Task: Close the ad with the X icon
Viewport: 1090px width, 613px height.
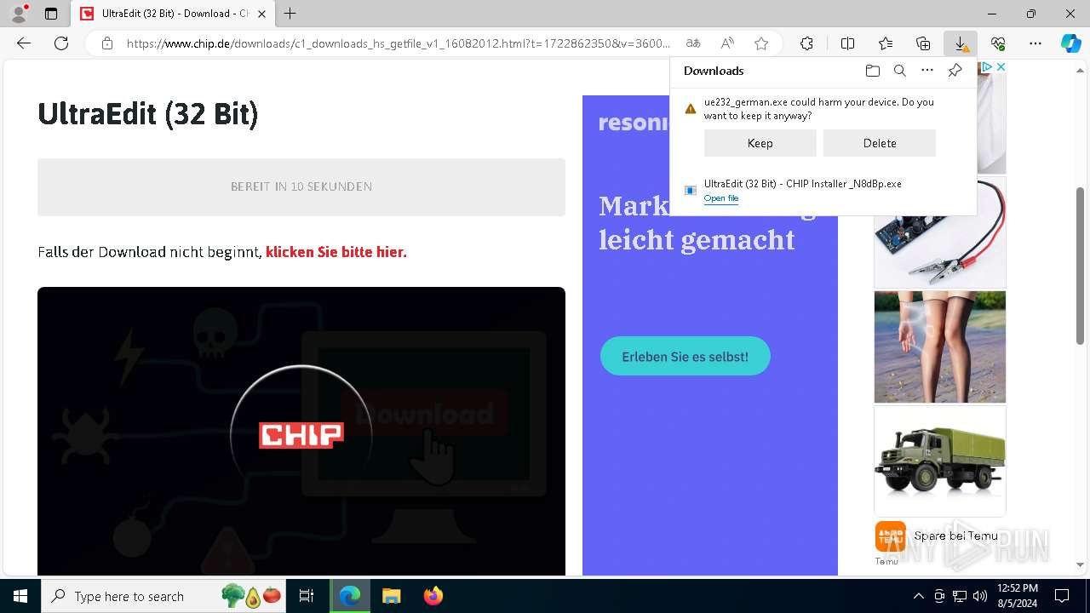Action: pos(1001,66)
